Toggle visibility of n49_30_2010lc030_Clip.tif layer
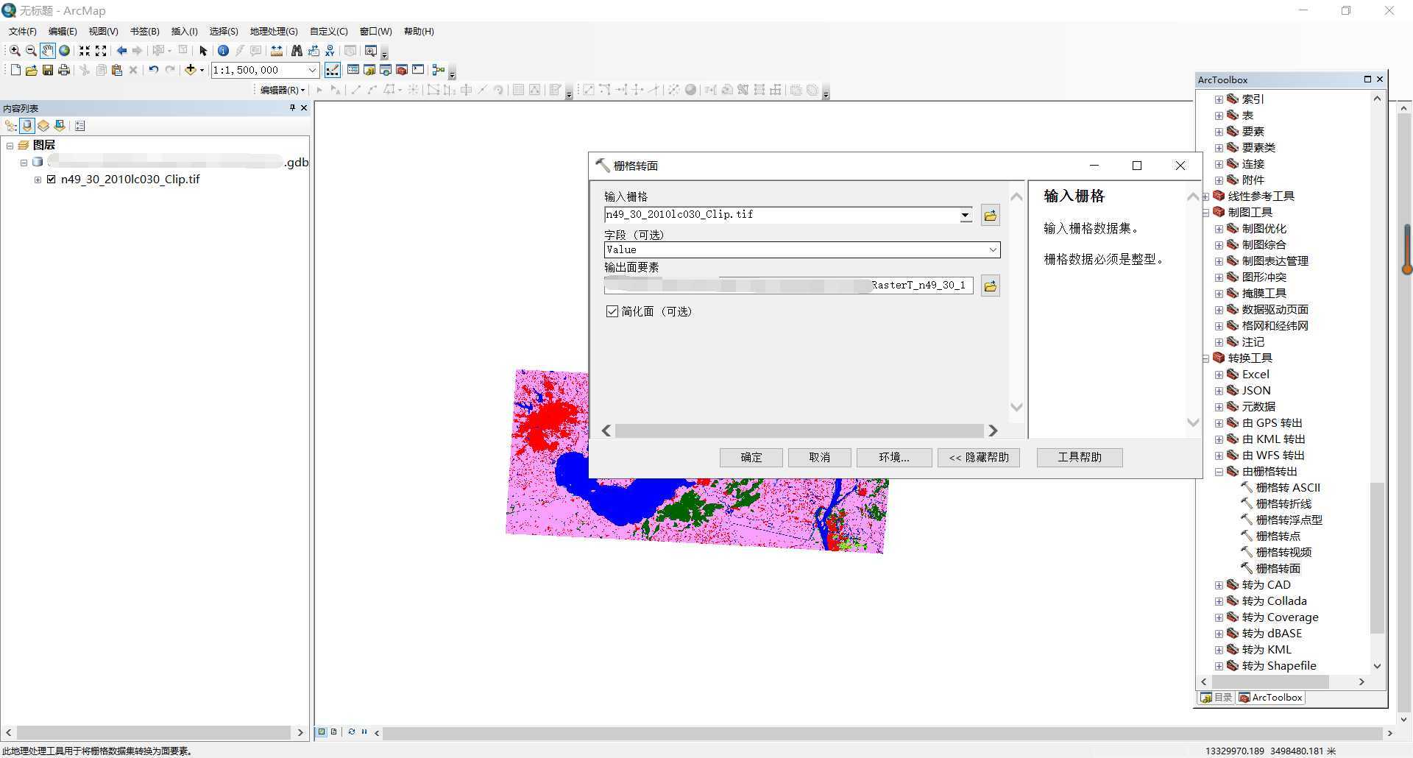This screenshot has height=758, width=1413. (x=52, y=179)
